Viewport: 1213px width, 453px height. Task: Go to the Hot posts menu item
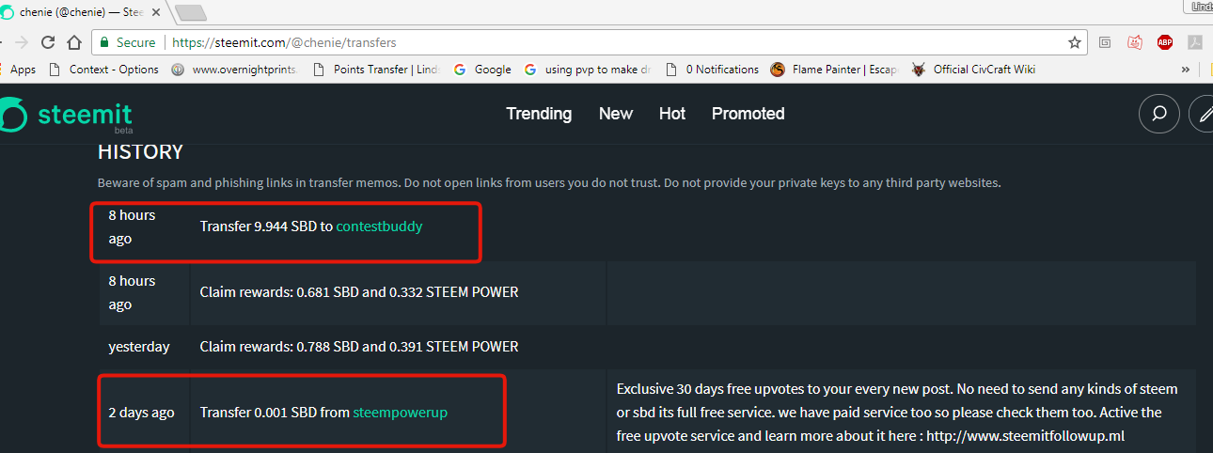(672, 114)
